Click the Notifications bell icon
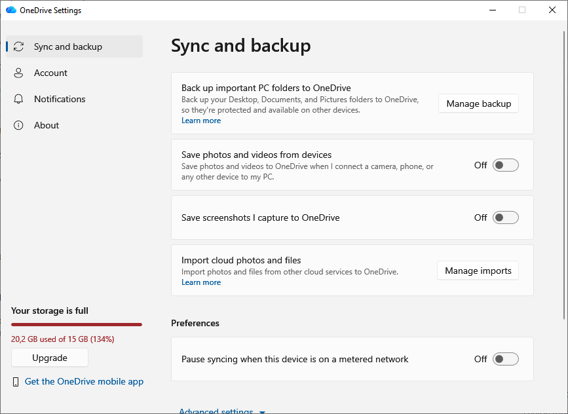 [18, 99]
